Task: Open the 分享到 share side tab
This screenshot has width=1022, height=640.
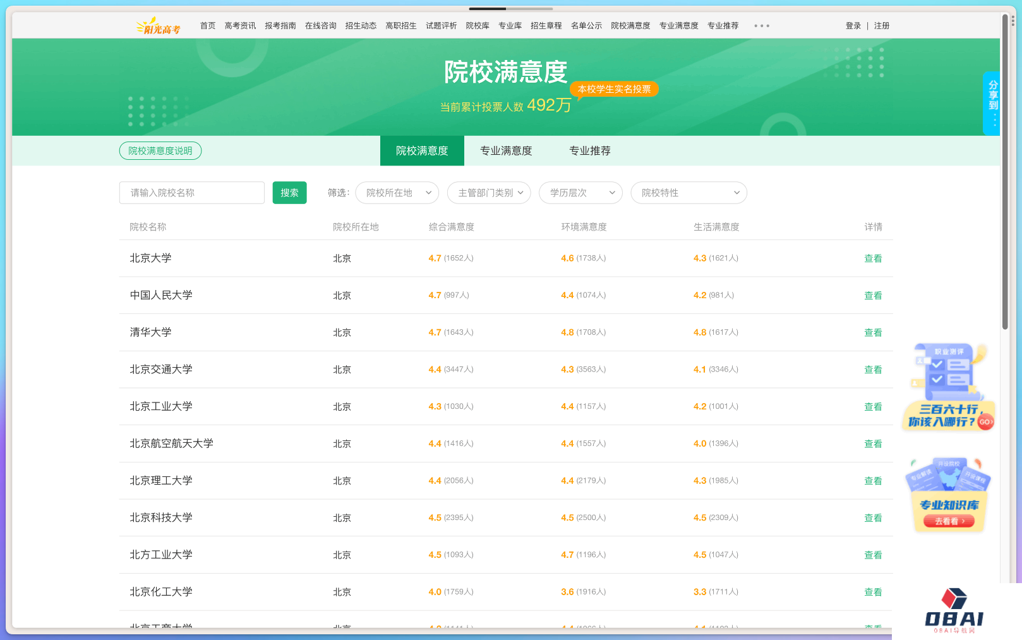Action: pos(992,103)
